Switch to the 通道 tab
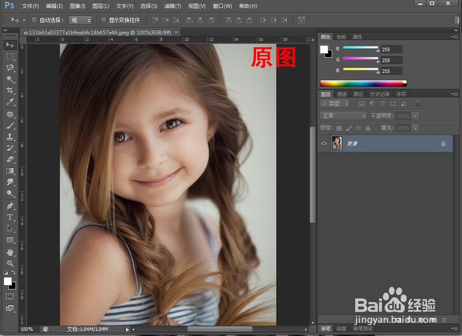Image resolution: width=462 pixels, height=336 pixels. tap(342, 94)
